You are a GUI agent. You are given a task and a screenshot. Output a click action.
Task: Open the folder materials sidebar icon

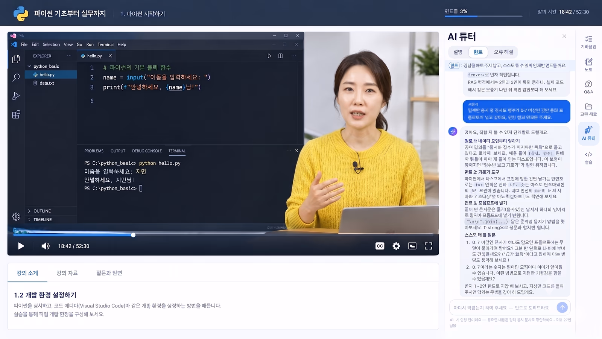(588, 109)
